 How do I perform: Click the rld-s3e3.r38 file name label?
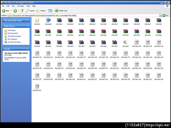92,57
